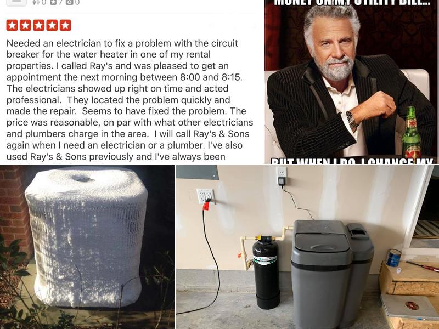Click the green beer bottle in meme
Screen dimensions: 439x329
tap(411, 133)
